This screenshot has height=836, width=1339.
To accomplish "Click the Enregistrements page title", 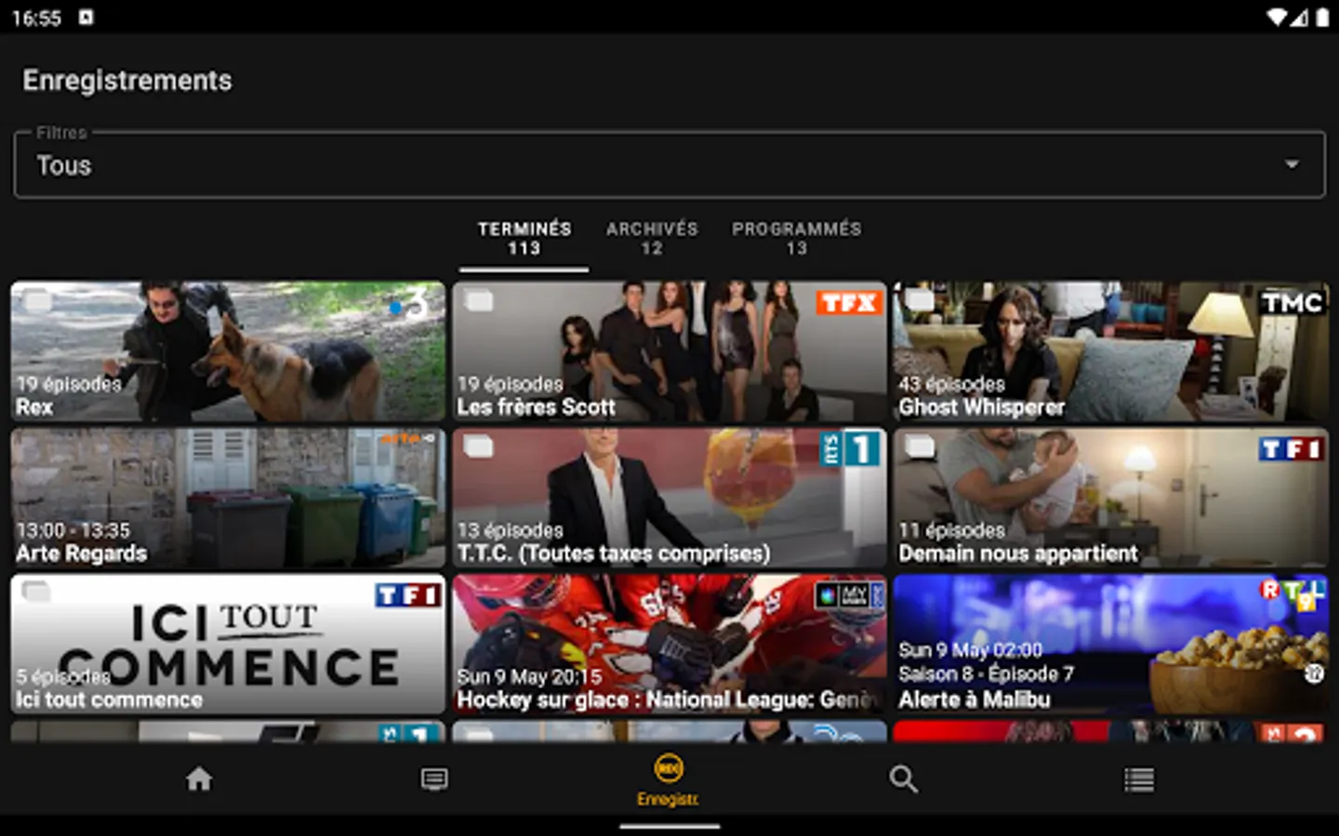I will click(x=127, y=81).
